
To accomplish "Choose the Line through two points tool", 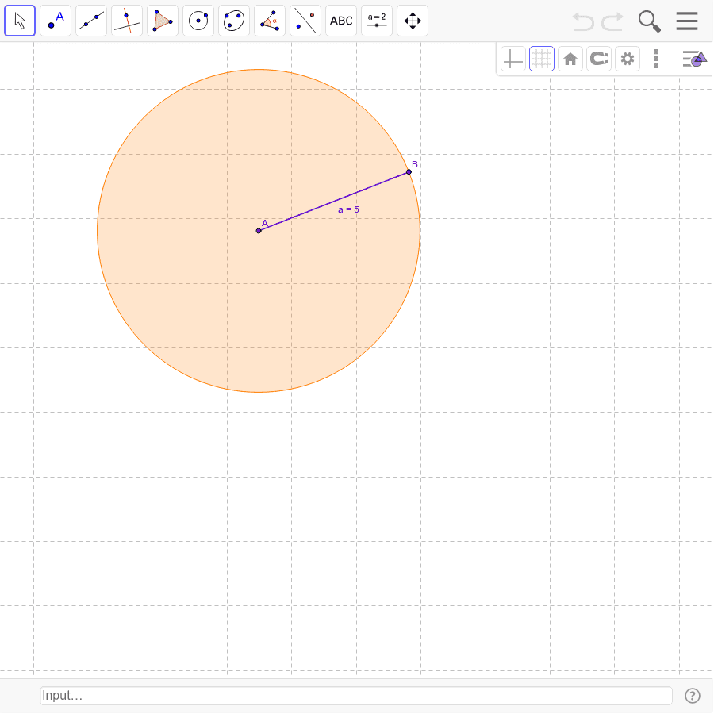I will (91, 21).
